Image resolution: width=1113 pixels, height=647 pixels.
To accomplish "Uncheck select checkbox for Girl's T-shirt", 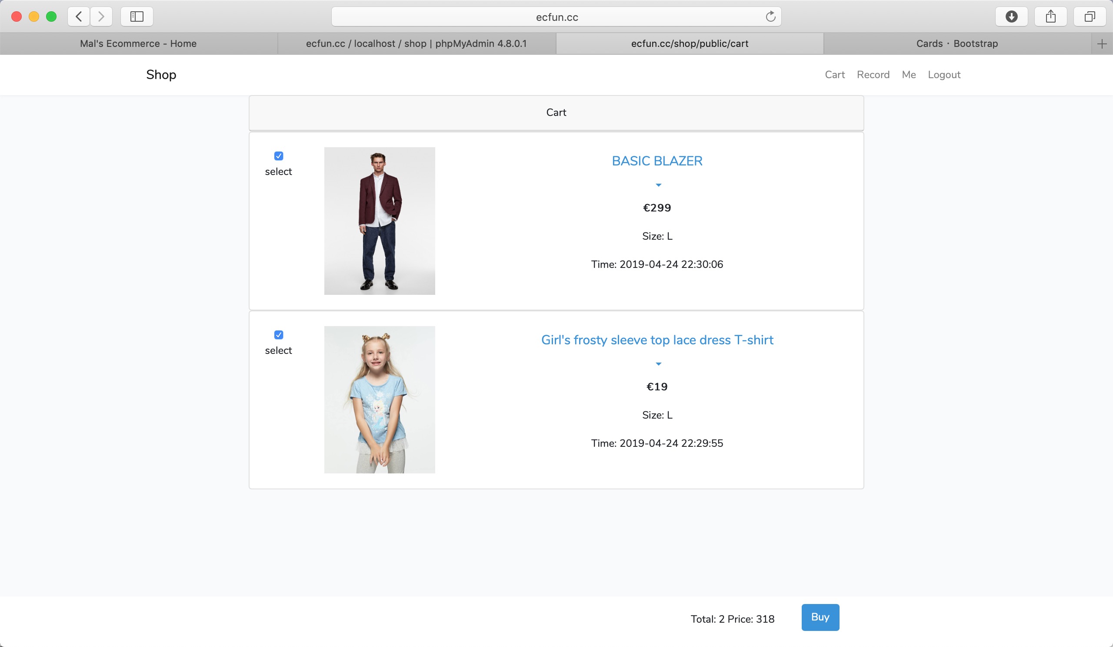I will click(x=279, y=335).
